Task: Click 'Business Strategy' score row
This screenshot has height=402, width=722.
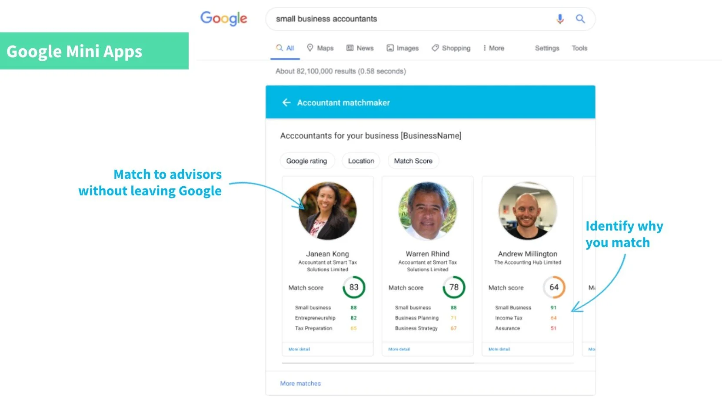Action: click(x=426, y=329)
